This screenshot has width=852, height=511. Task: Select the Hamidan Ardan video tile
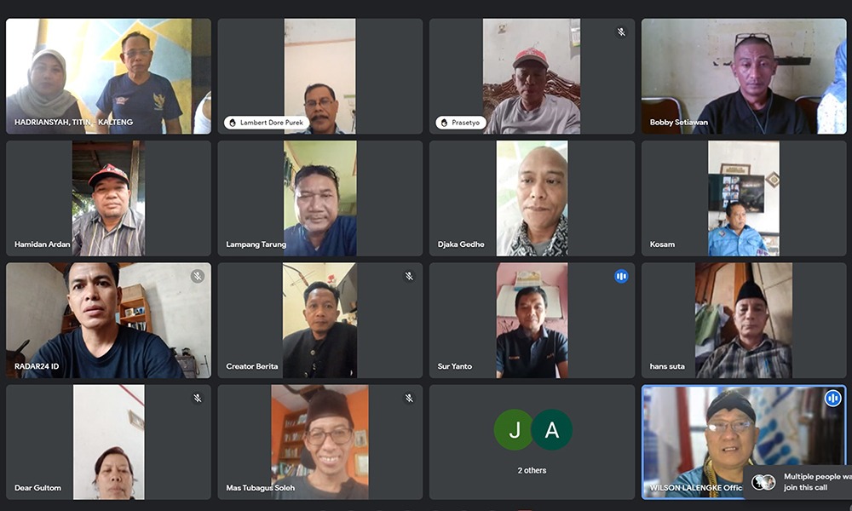(x=109, y=198)
